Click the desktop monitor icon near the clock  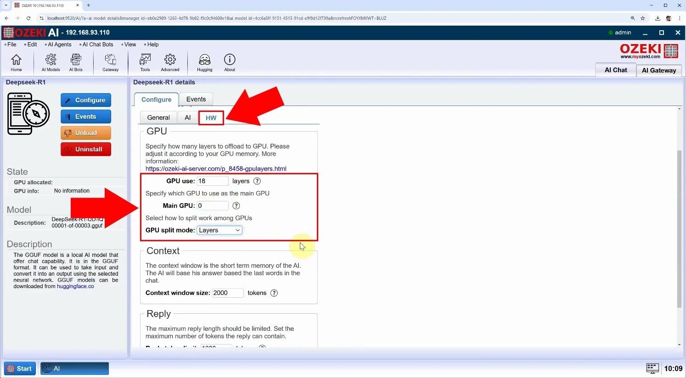pos(652,368)
